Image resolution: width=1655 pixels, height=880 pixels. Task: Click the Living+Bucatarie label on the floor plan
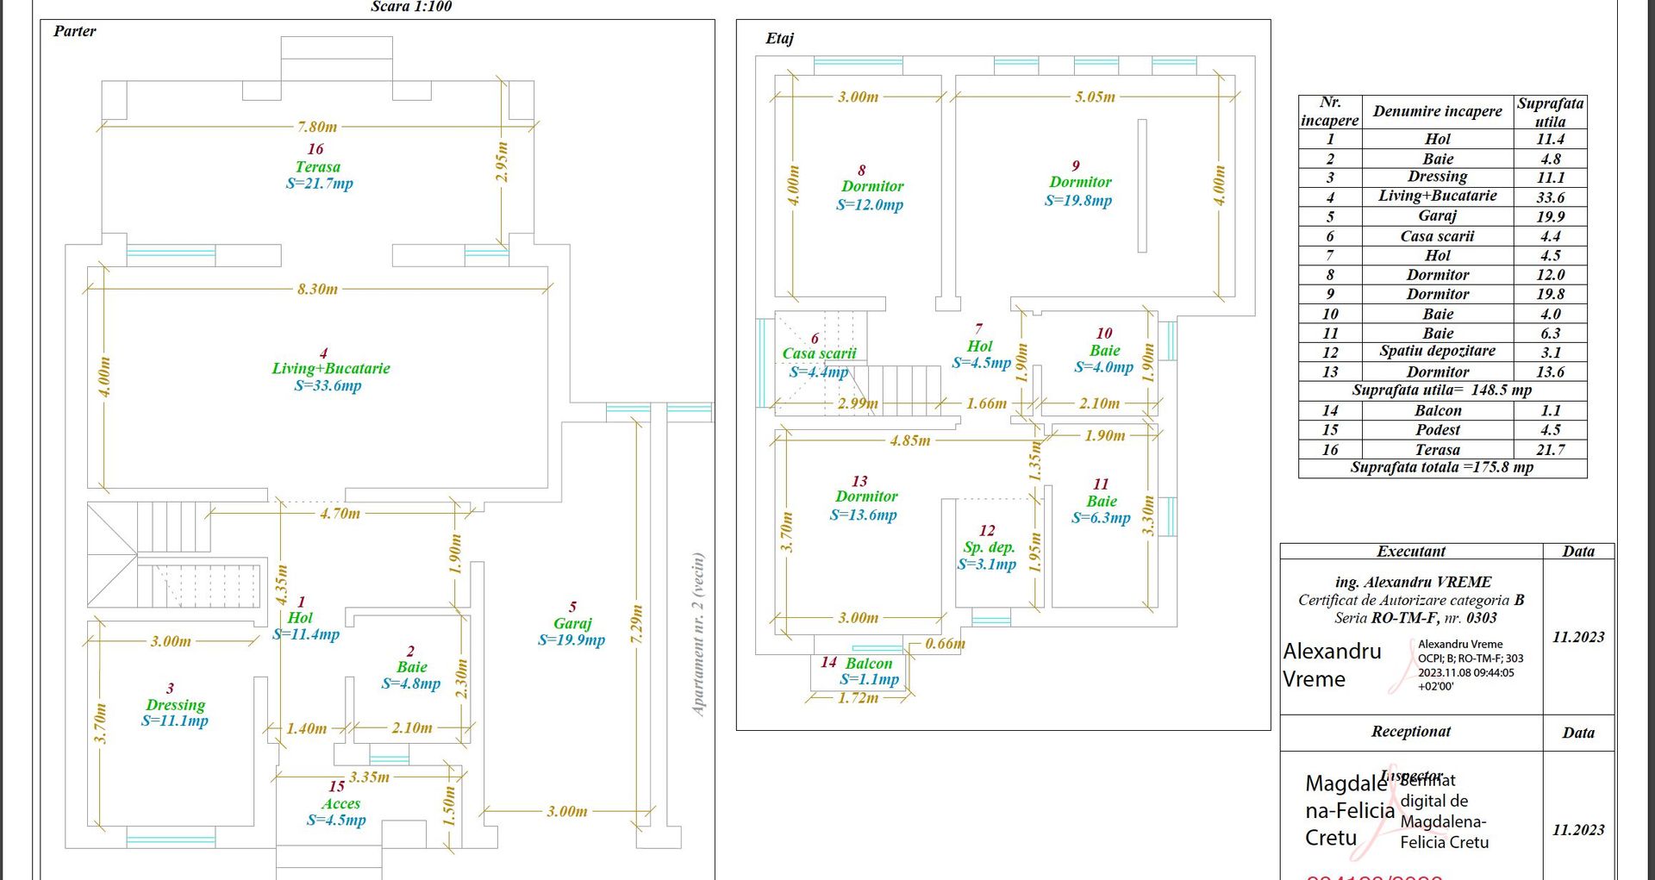point(330,369)
